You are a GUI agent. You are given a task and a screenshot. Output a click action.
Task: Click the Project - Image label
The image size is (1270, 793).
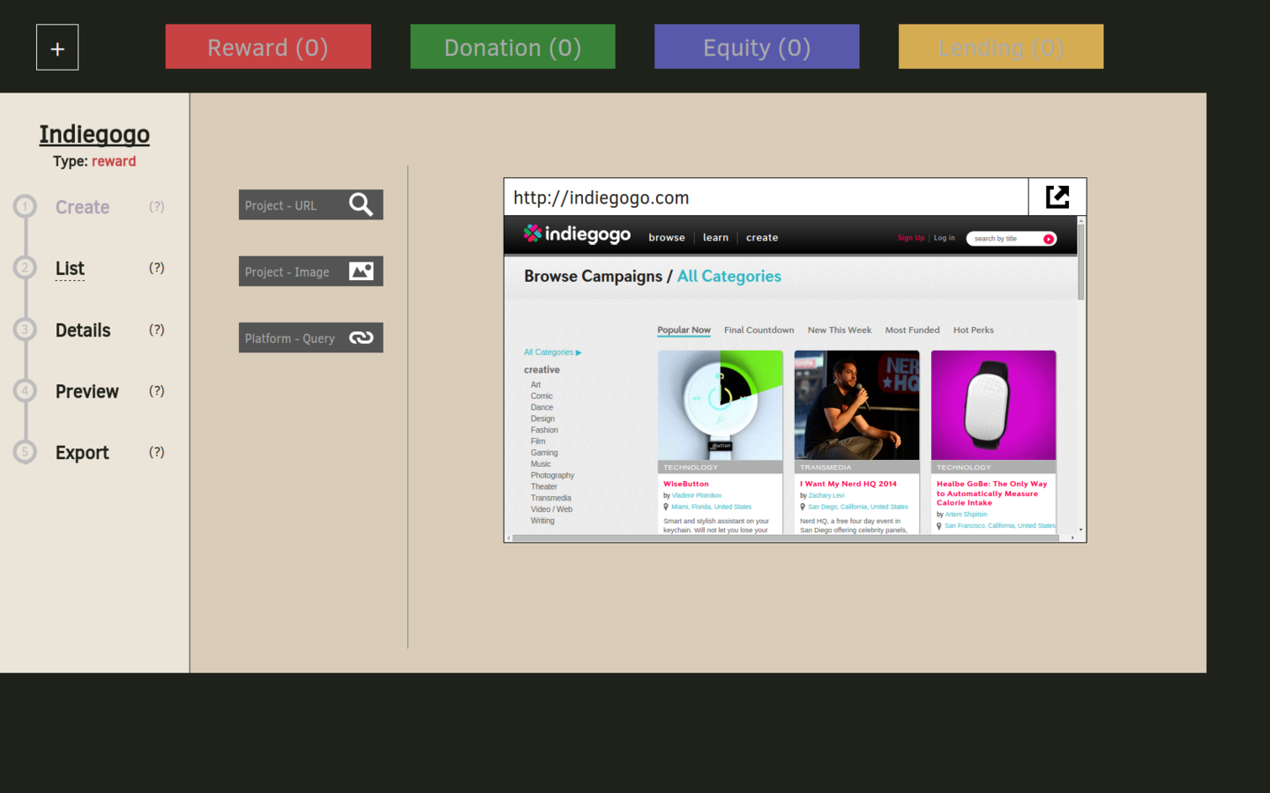tap(287, 272)
